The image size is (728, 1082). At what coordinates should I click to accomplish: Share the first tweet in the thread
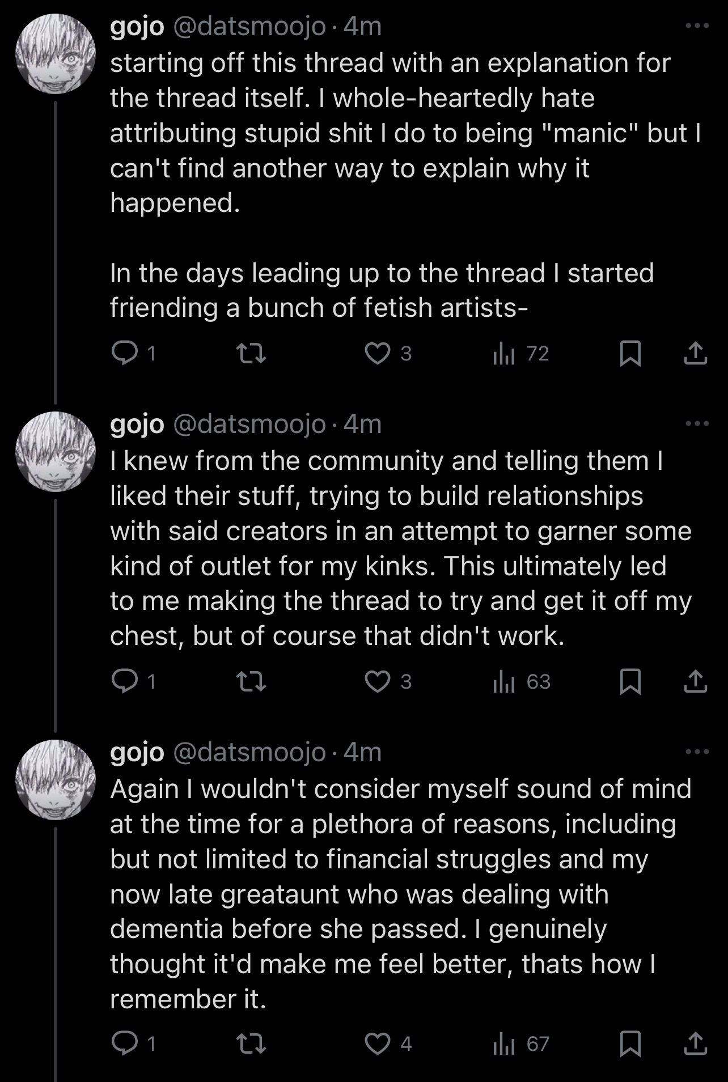point(695,354)
